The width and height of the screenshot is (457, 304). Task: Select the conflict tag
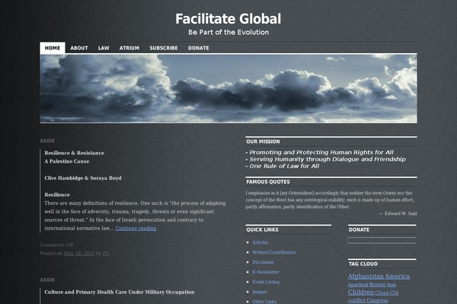[356, 300]
